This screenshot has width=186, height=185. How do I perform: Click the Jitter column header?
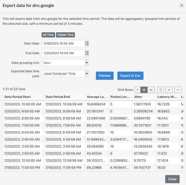[x=138, y=97]
